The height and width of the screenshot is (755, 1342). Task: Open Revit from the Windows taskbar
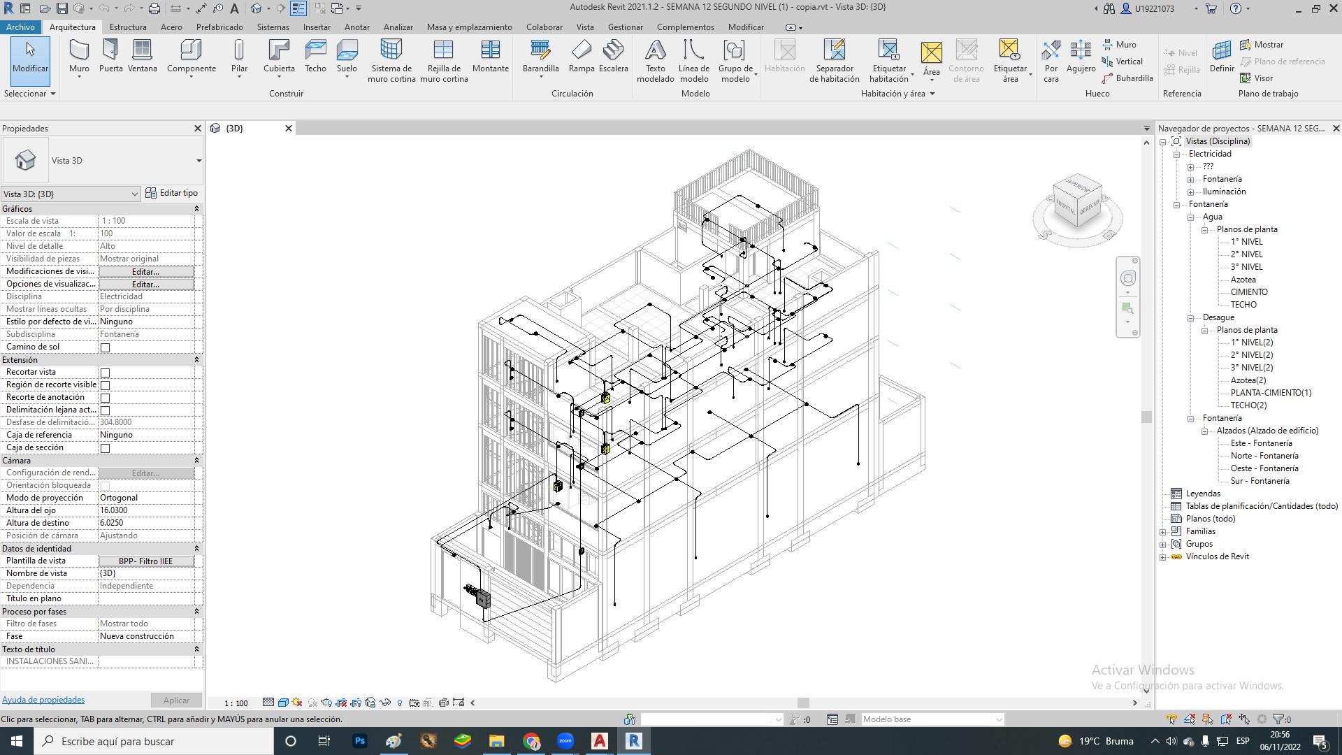634,741
